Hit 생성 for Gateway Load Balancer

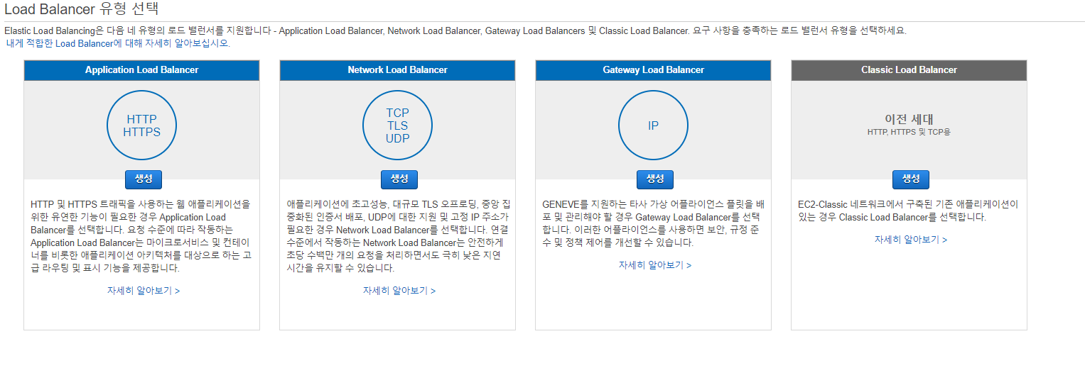tap(654, 179)
